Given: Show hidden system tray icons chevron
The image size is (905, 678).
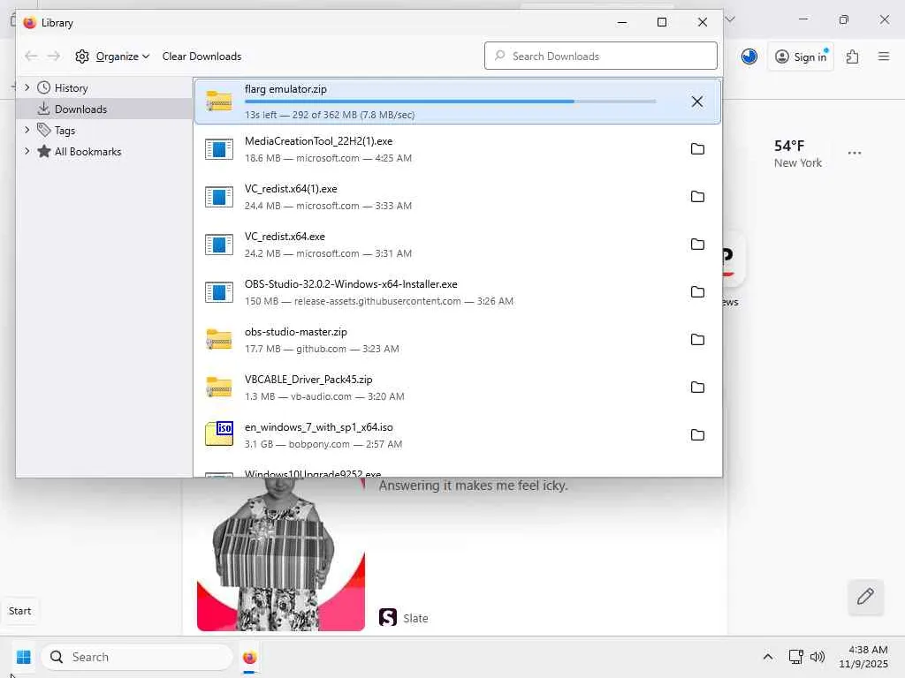Looking at the screenshot, I should [768, 657].
